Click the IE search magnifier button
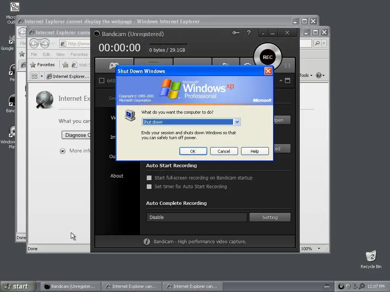This screenshot has width=390, height=292. click(x=317, y=43)
